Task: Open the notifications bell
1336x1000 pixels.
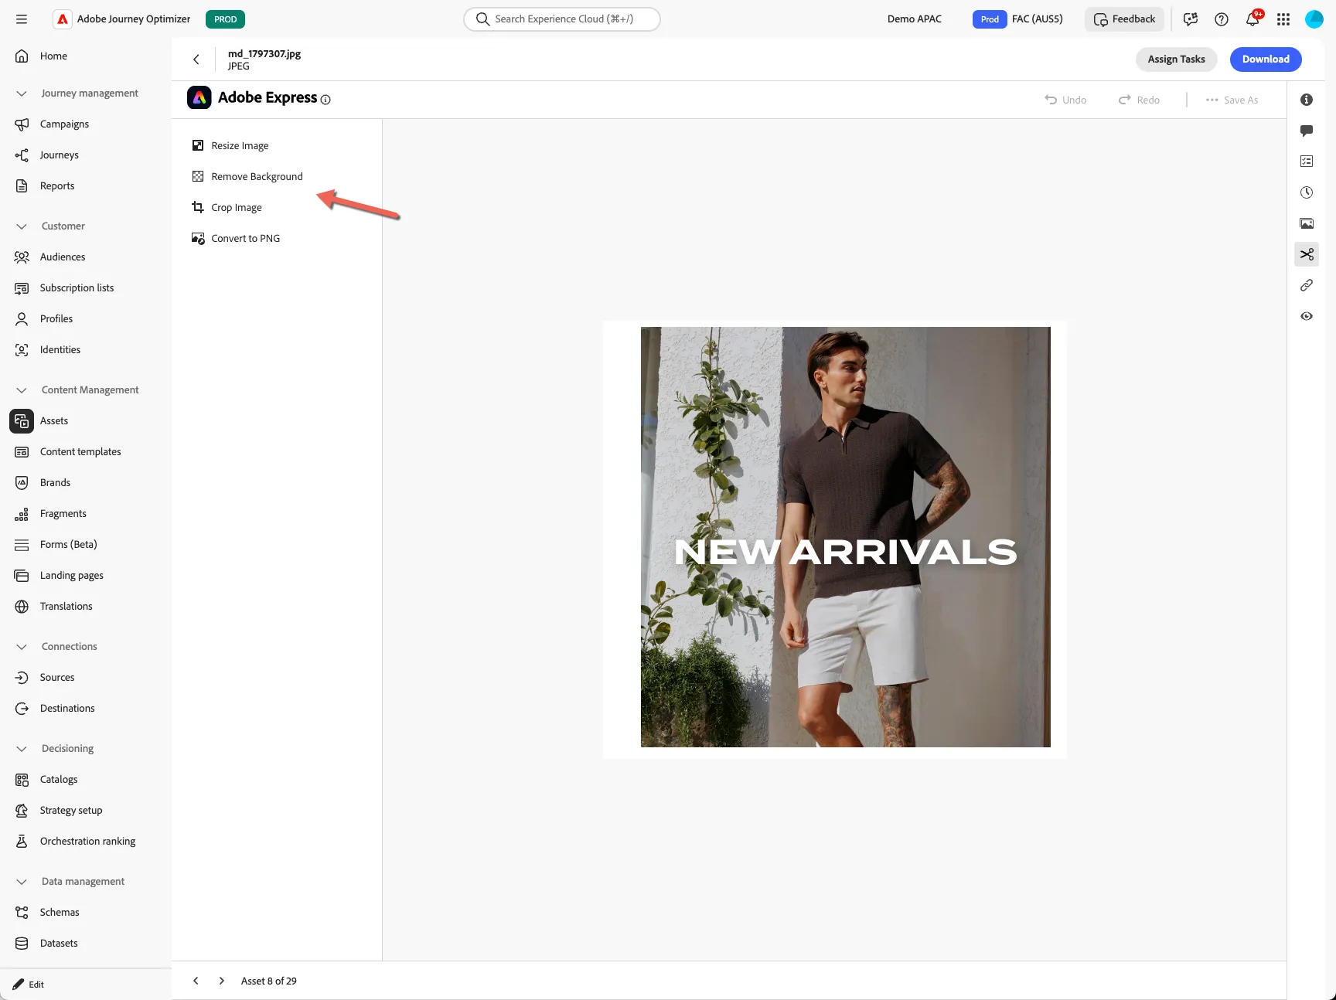Action: pos(1252,19)
